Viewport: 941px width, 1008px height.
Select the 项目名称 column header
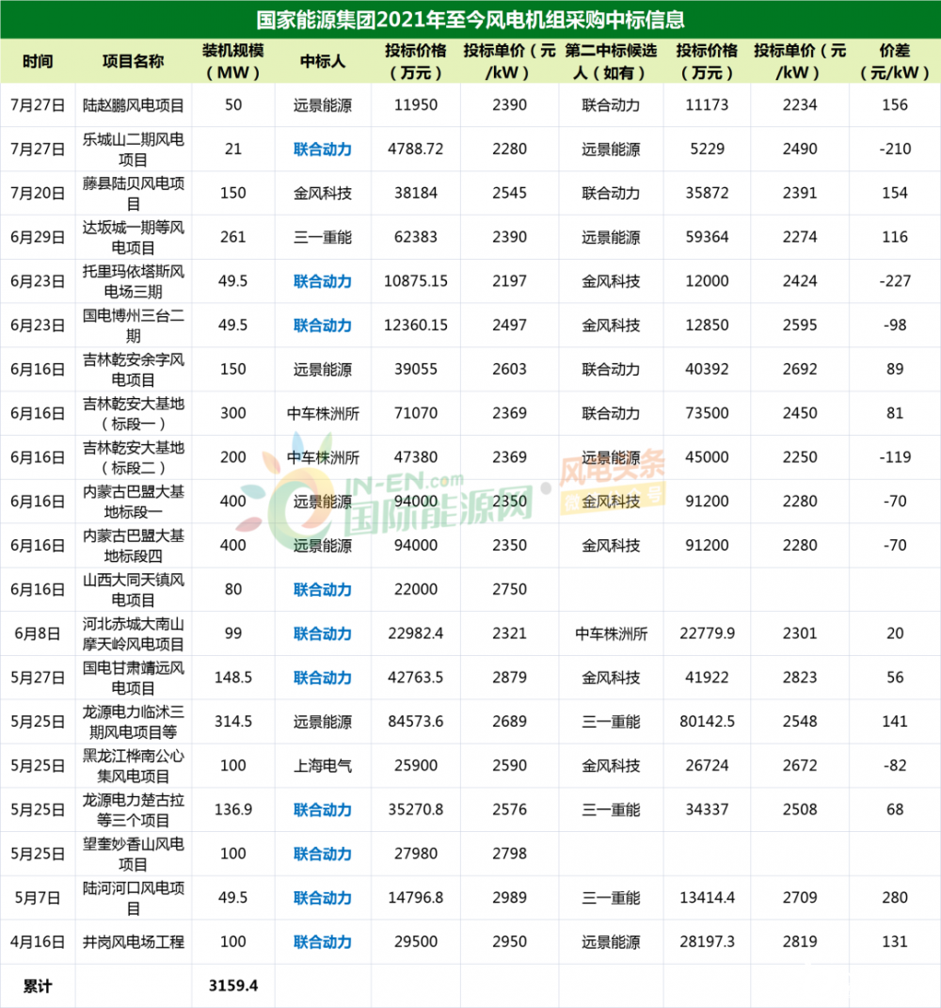(x=133, y=62)
